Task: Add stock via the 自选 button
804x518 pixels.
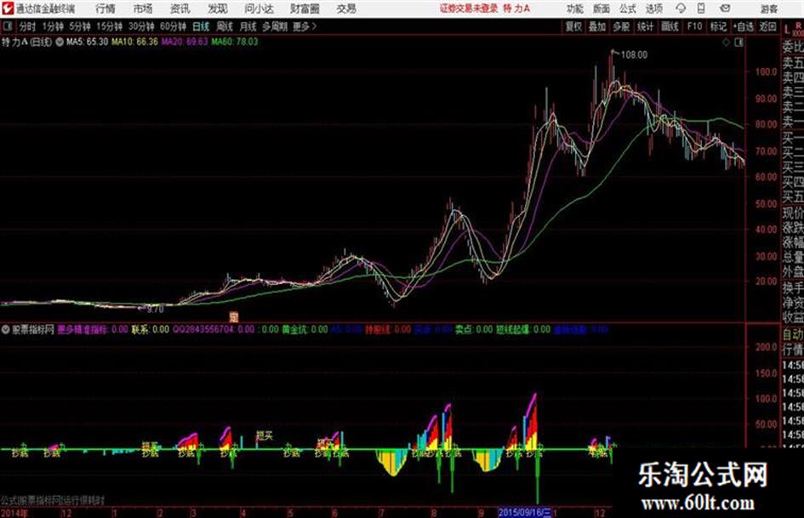Action: tap(744, 26)
